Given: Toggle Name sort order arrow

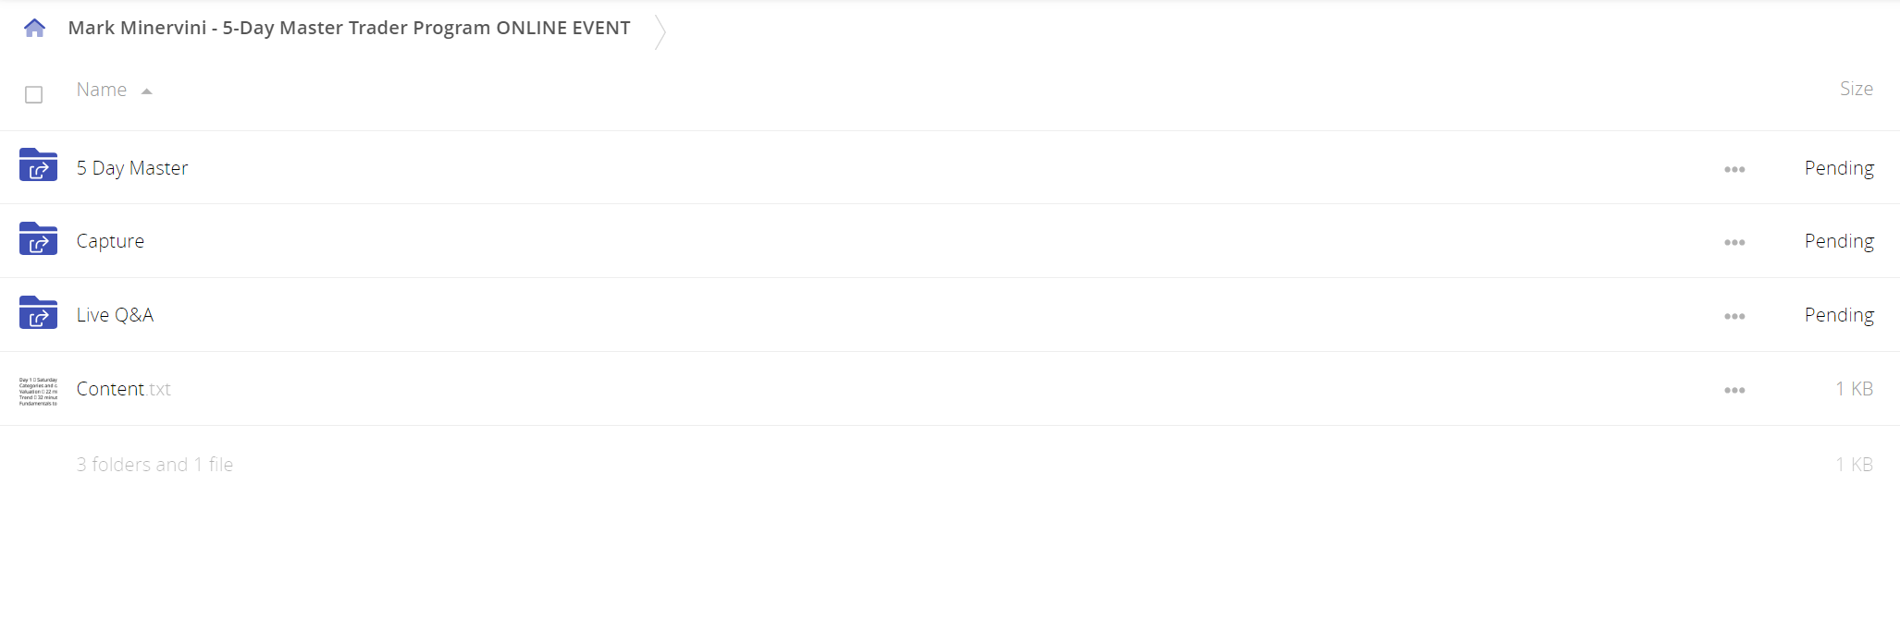Looking at the screenshot, I should click(146, 91).
